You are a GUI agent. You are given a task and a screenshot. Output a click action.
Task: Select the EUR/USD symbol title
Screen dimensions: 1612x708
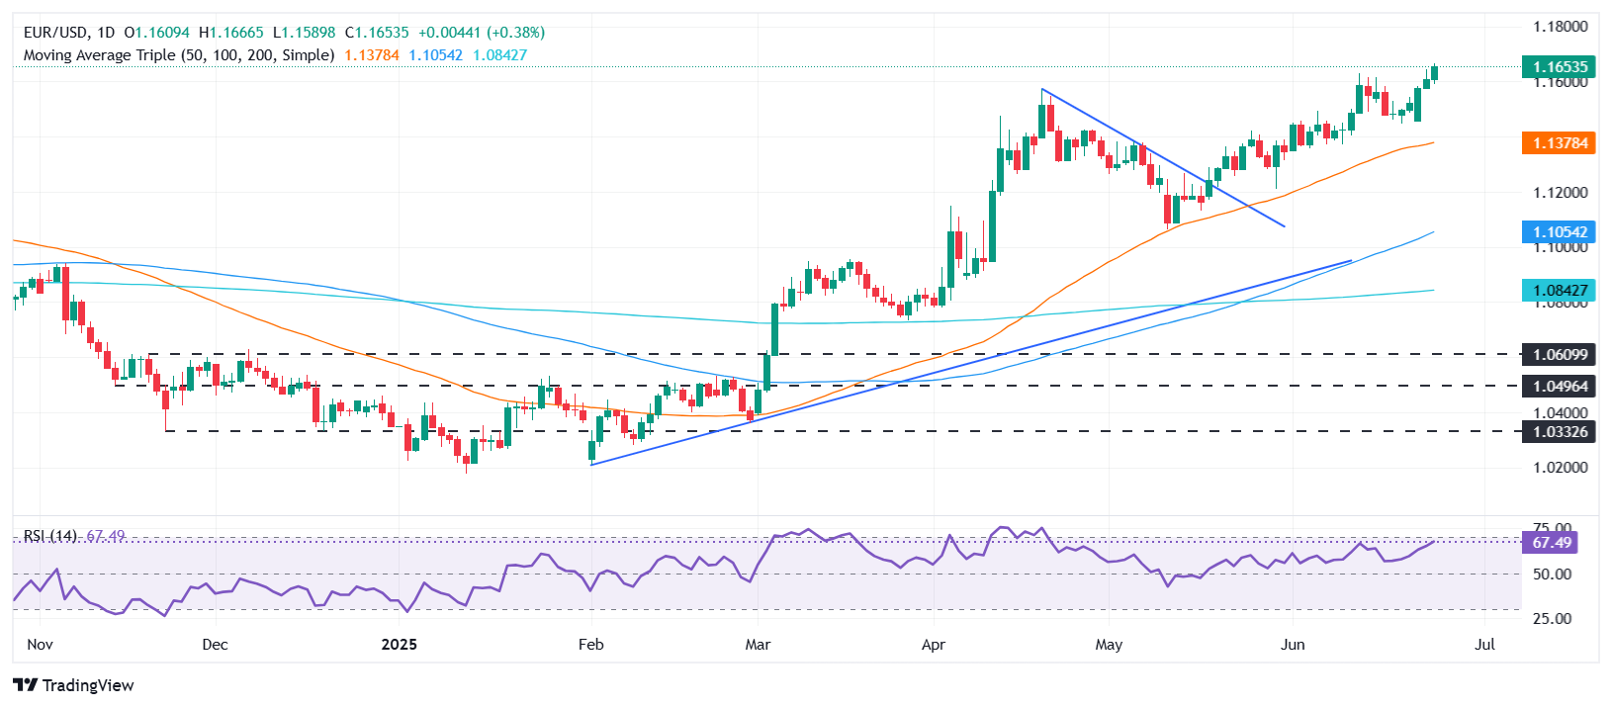55,33
